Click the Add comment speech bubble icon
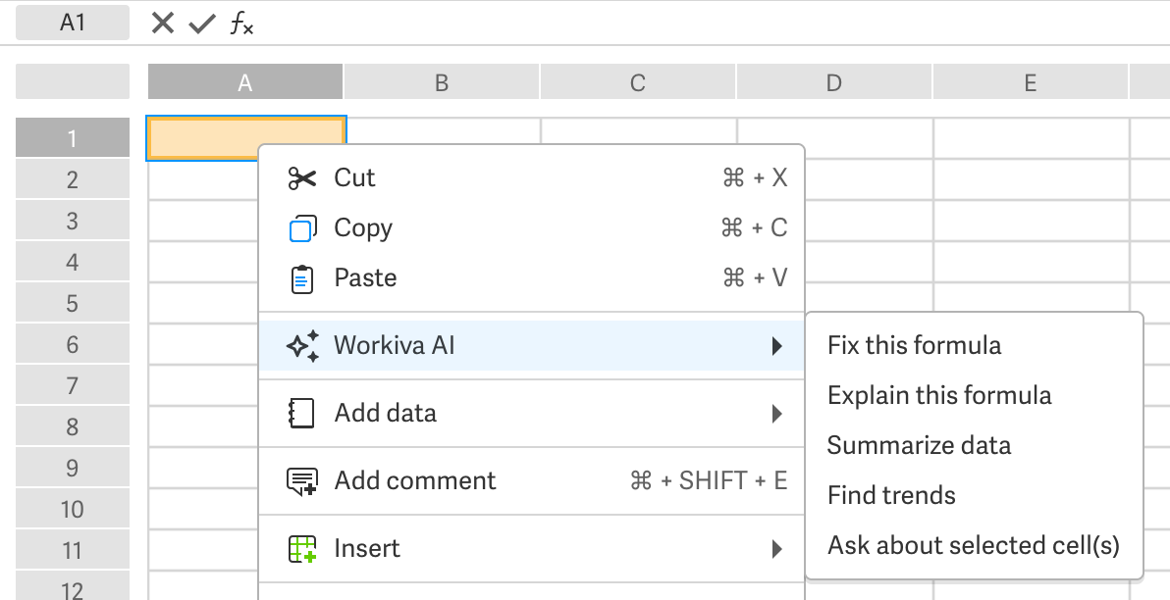Viewport: 1170px width, 600px height. [302, 481]
